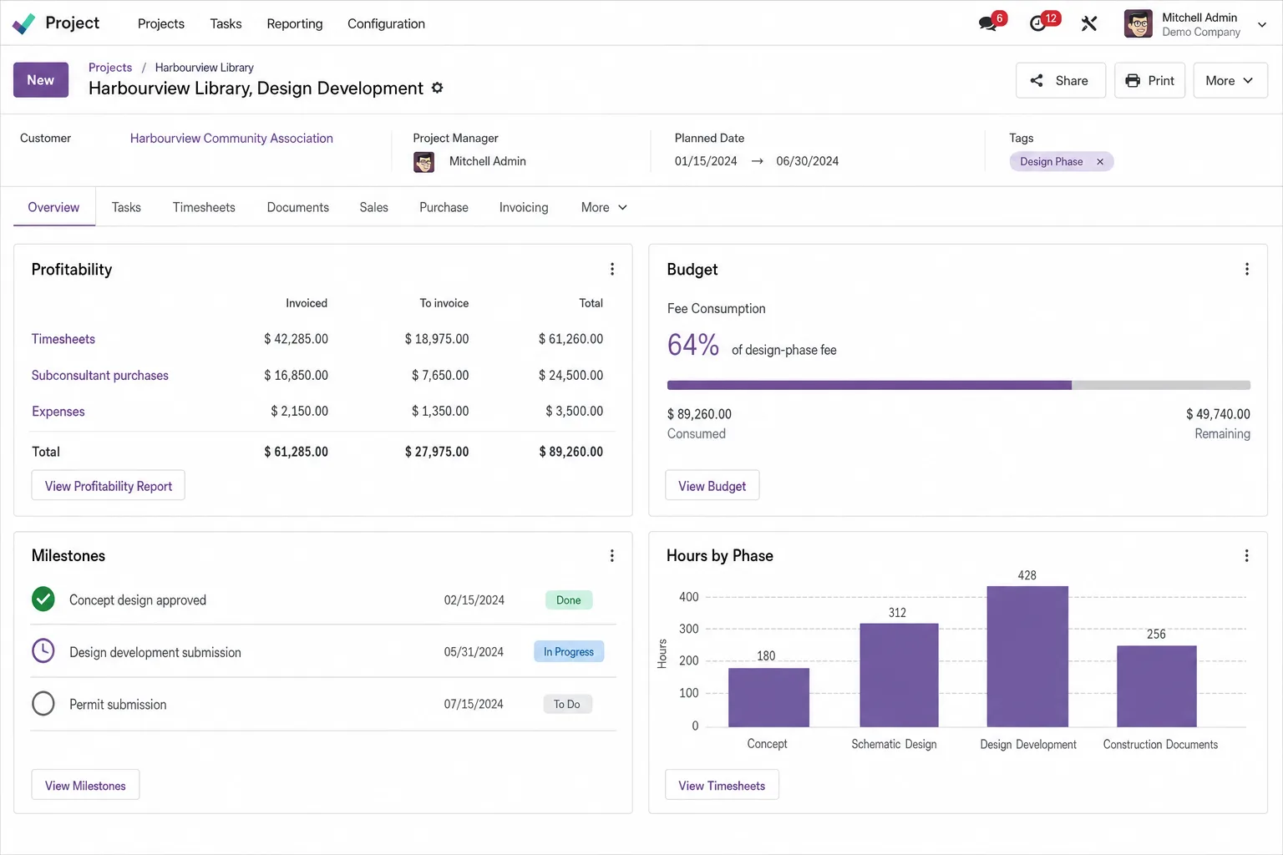The width and height of the screenshot is (1283, 855).
Task: Click the share icon in the Share button
Action: (x=1037, y=80)
